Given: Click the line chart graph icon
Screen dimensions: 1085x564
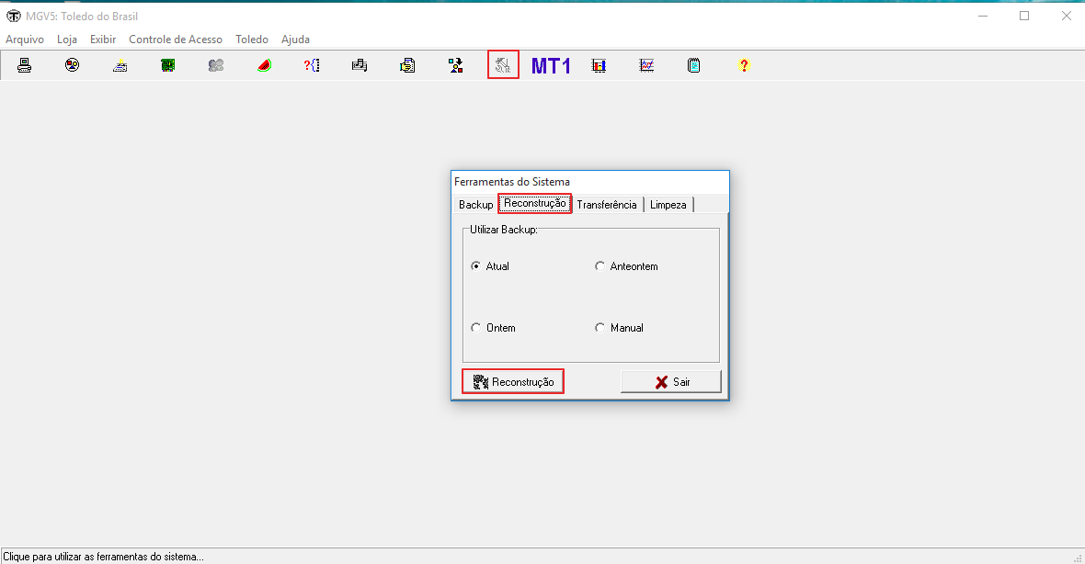Looking at the screenshot, I should click(646, 65).
